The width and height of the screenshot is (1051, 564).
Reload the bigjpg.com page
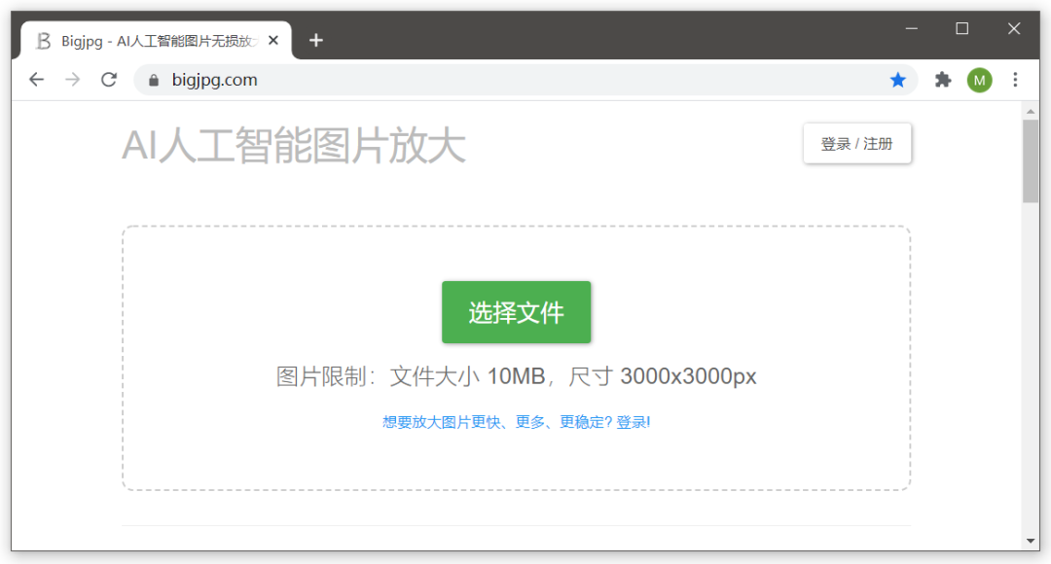(109, 80)
